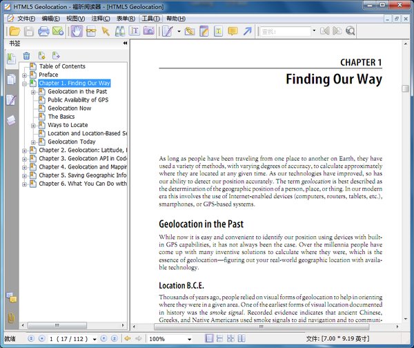Select the snapshot camera tool
Image resolution: width=414 pixels, height=348 pixels.
point(149,31)
